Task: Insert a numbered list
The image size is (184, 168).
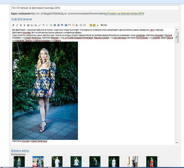Action: point(81,25)
